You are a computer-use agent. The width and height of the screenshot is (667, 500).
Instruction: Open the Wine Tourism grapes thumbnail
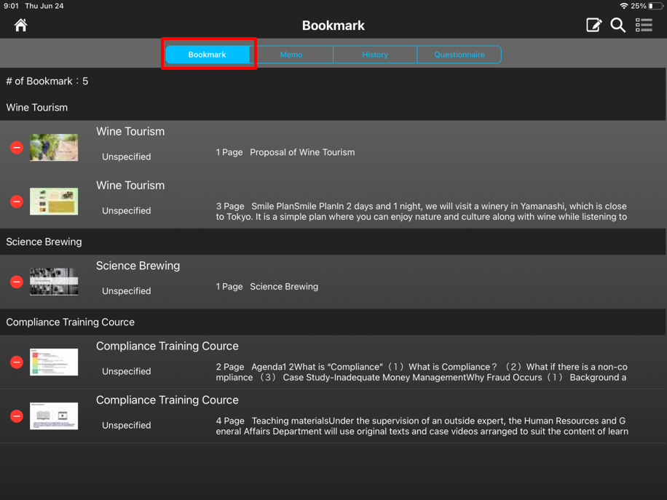click(x=54, y=148)
